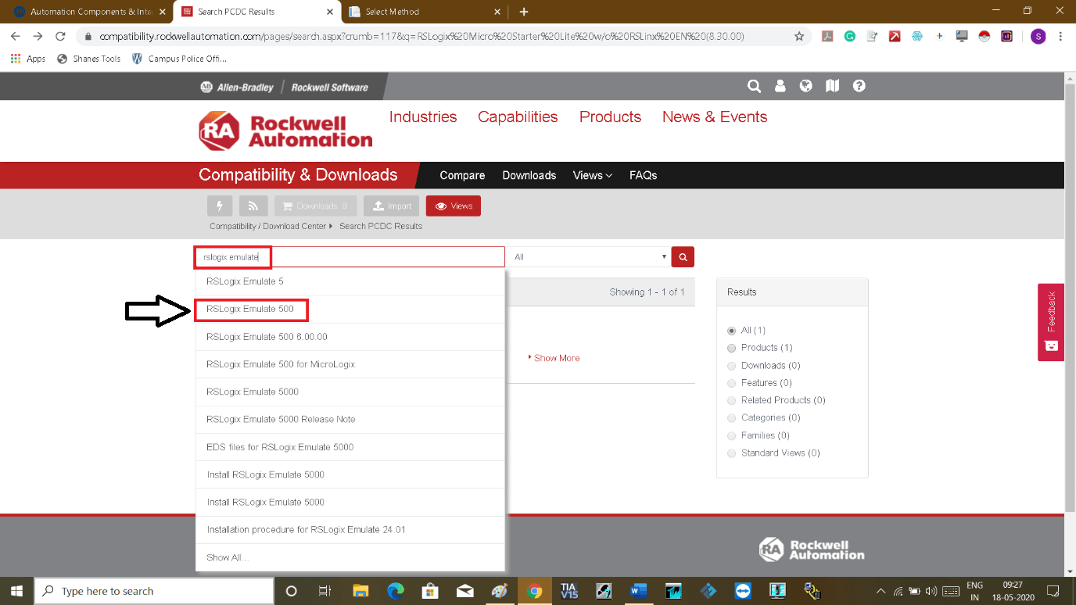Select the Related Products (0) radio button
Image resolution: width=1076 pixels, height=605 pixels.
(x=732, y=400)
